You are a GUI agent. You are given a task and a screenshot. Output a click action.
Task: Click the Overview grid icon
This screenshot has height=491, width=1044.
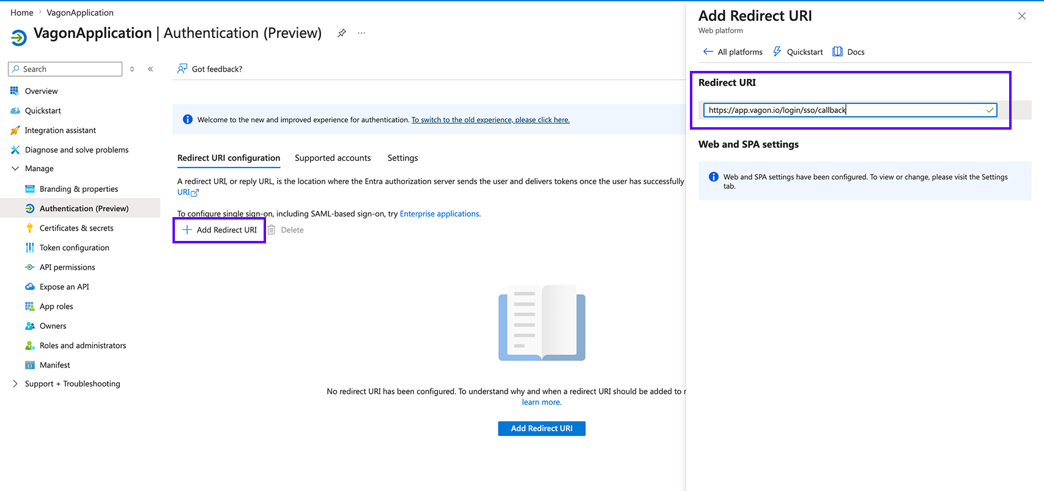tap(15, 91)
